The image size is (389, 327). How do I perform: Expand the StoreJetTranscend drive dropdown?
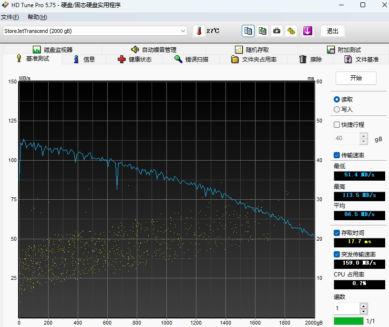(x=183, y=31)
